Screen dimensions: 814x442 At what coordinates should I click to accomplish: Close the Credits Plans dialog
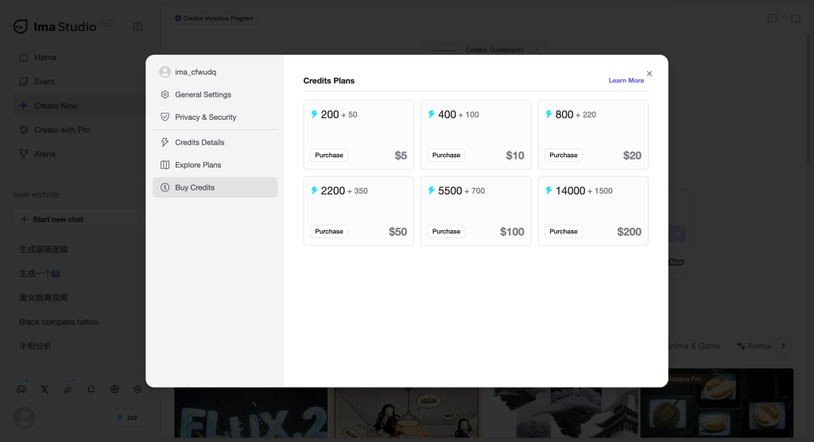(x=649, y=74)
